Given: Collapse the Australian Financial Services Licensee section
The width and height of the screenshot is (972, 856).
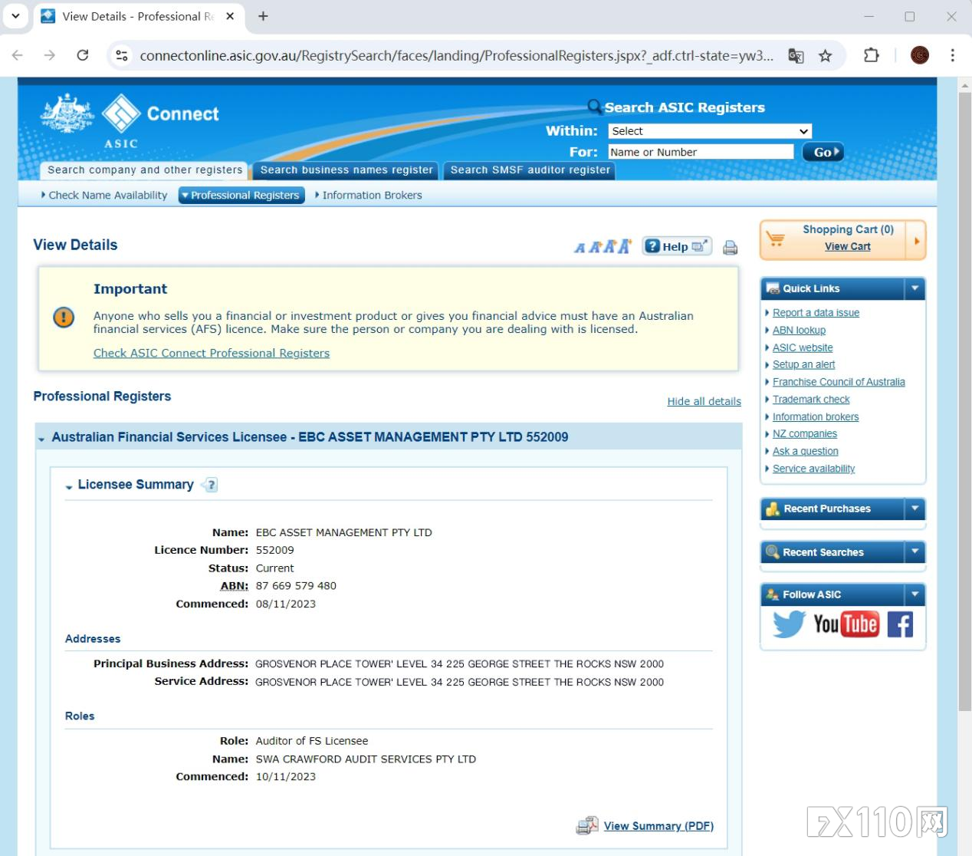Looking at the screenshot, I should pyautogui.click(x=41, y=439).
